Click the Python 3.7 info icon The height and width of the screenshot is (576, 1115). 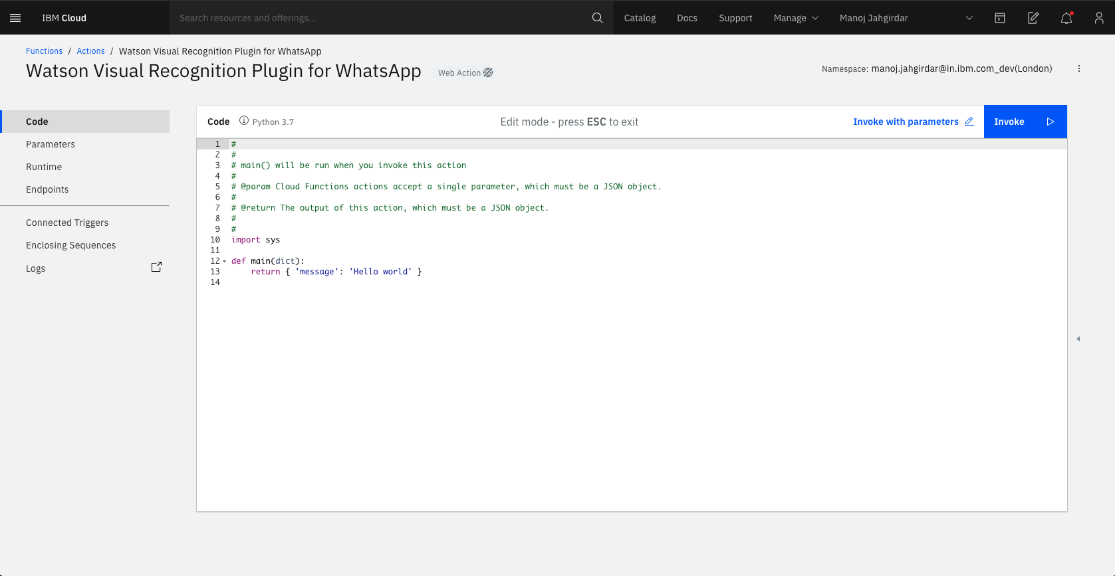point(244,120)
